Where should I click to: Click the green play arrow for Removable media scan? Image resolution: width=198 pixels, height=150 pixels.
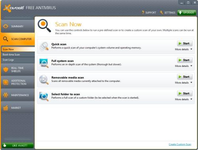180,77
